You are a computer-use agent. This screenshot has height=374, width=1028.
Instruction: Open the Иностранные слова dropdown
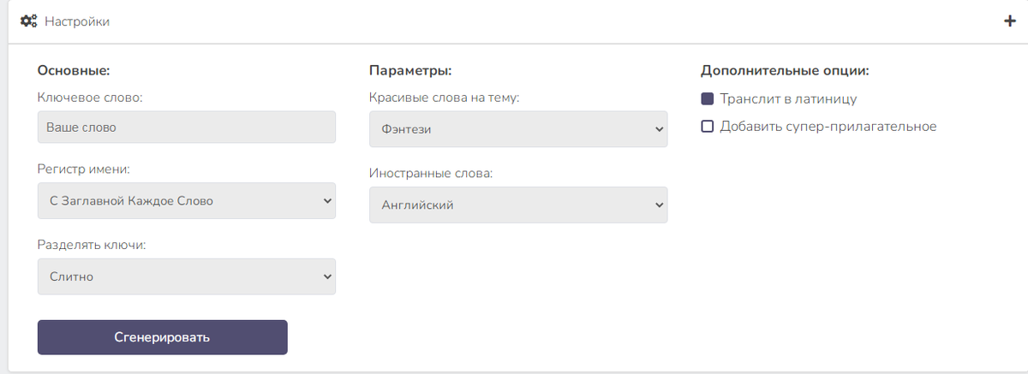[517, 205]
